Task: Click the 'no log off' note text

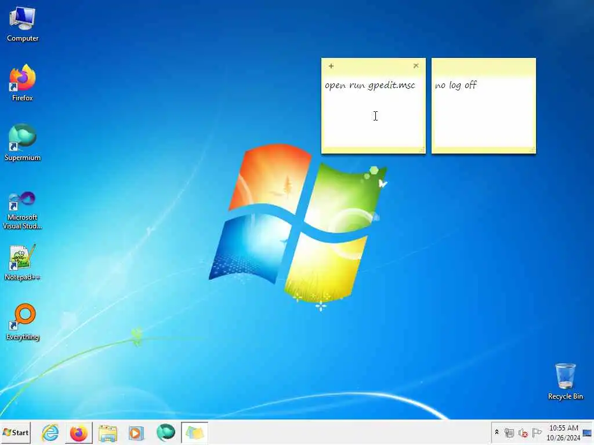Action: click(x=456, y=85)
